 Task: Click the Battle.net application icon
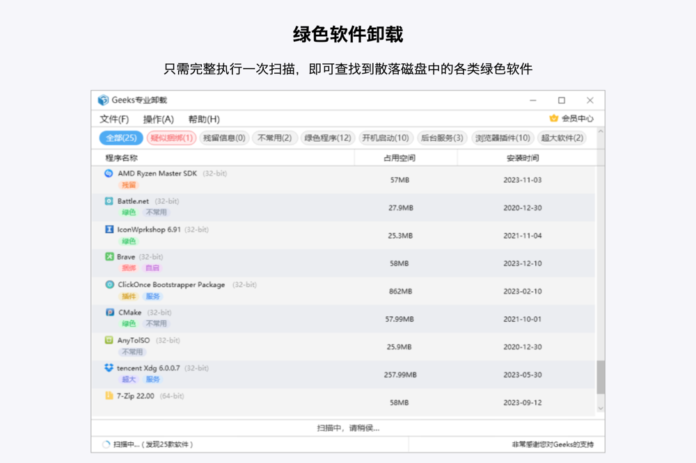(109, 201)
